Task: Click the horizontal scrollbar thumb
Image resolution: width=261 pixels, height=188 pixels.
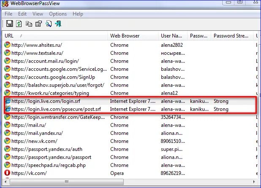Action: pyautogui.click(x=67, y=182)
